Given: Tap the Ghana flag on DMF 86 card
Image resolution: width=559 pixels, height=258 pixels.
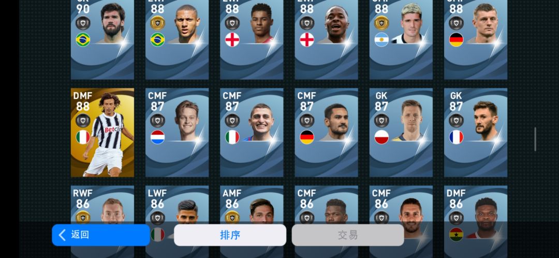Looking at the screenshot, I should (457, 235).
